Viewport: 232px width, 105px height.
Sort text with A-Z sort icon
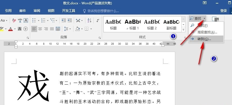point(89,20)
